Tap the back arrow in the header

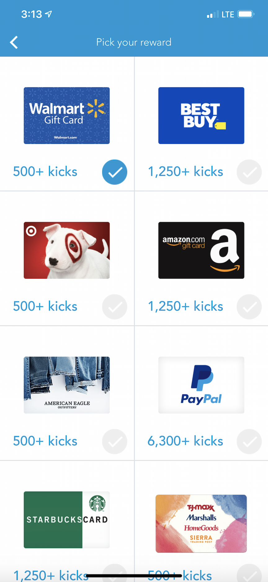(x=14, y=42)
